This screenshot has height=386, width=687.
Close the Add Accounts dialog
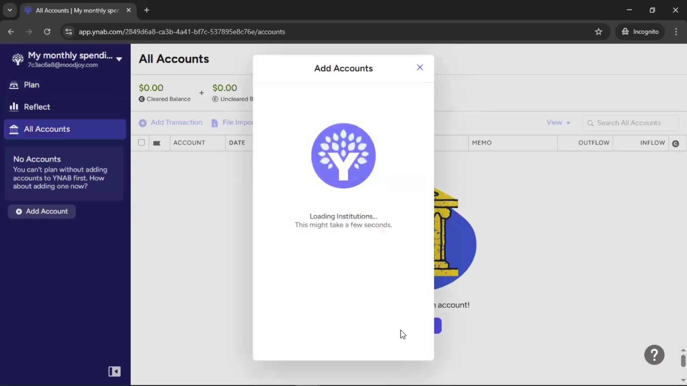click(420, 68)
